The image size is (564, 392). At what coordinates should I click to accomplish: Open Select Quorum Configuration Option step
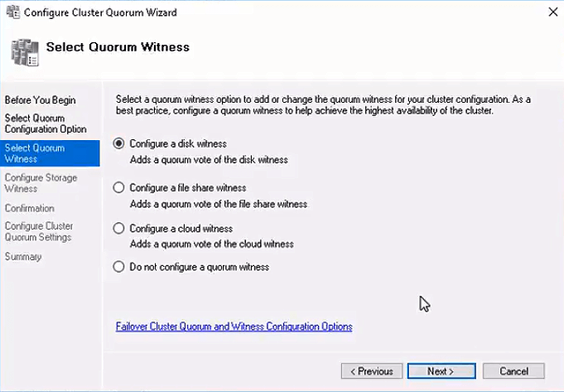tap(46, 123)
